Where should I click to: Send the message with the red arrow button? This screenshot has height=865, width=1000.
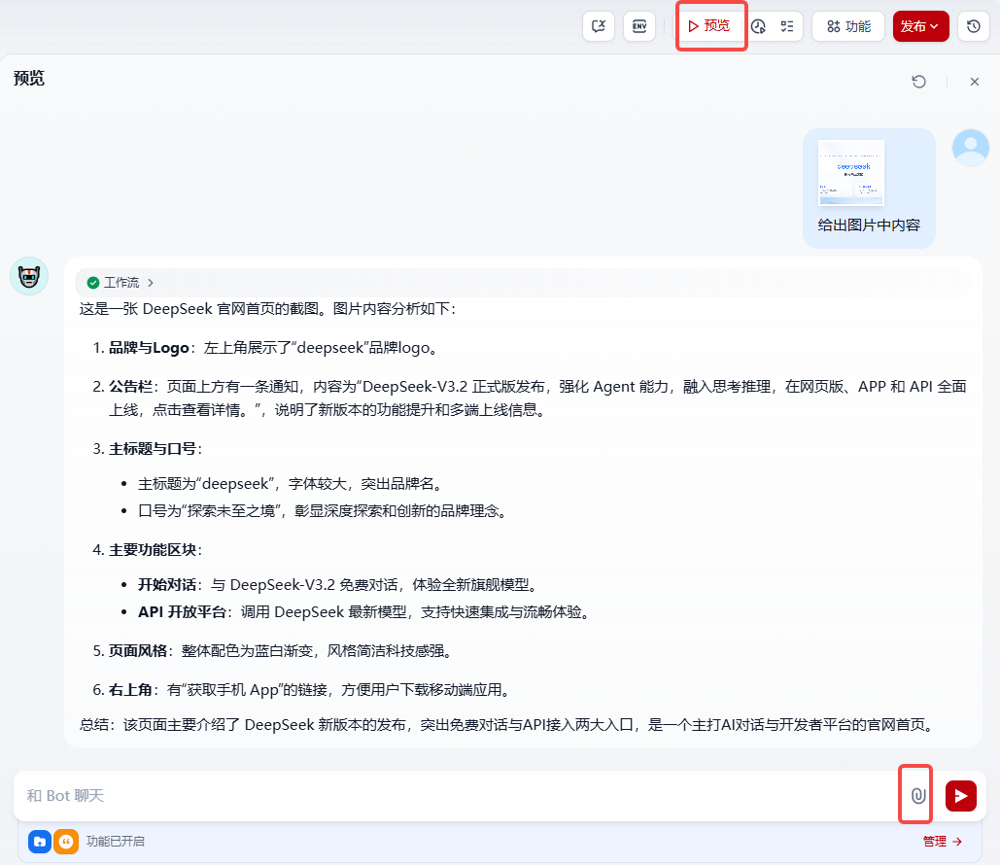(x=960, y=795)
